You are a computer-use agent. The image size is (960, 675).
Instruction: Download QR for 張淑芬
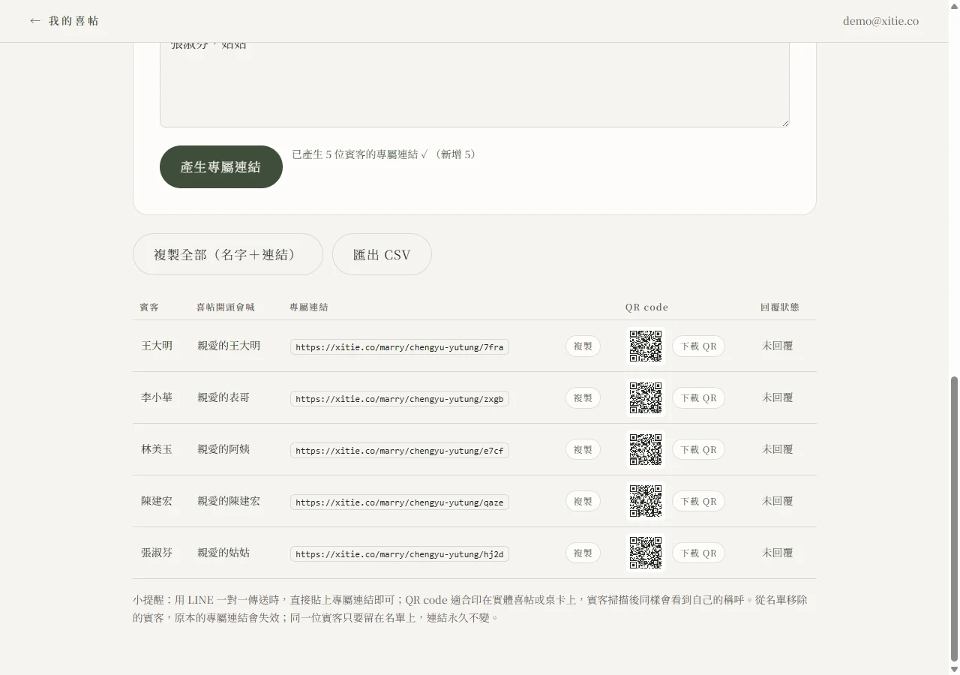pos(698,553)
